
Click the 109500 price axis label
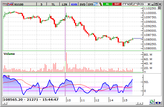150,22
